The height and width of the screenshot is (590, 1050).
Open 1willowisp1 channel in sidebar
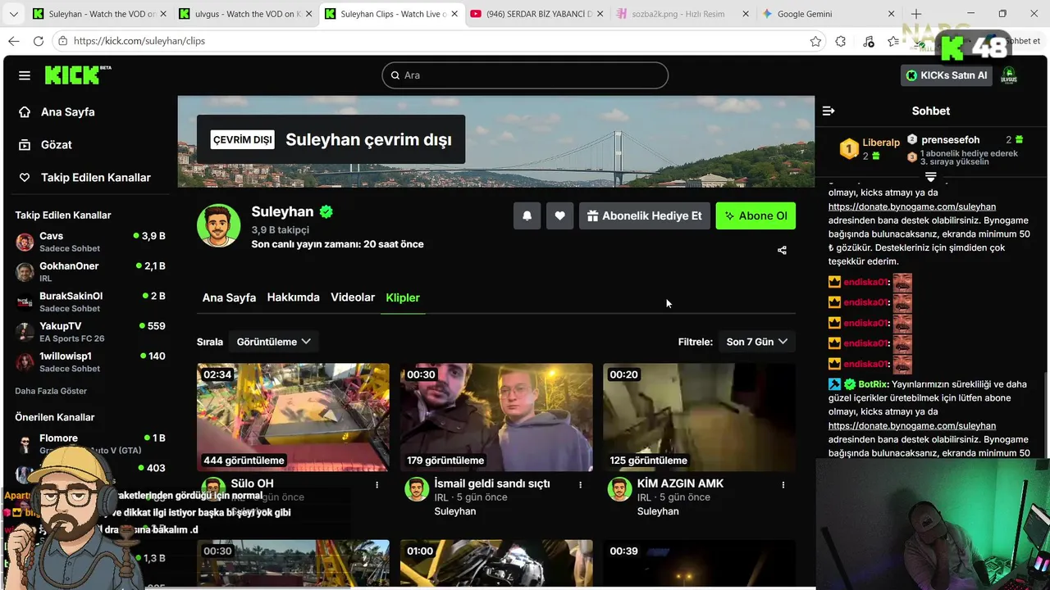[90, 362]
